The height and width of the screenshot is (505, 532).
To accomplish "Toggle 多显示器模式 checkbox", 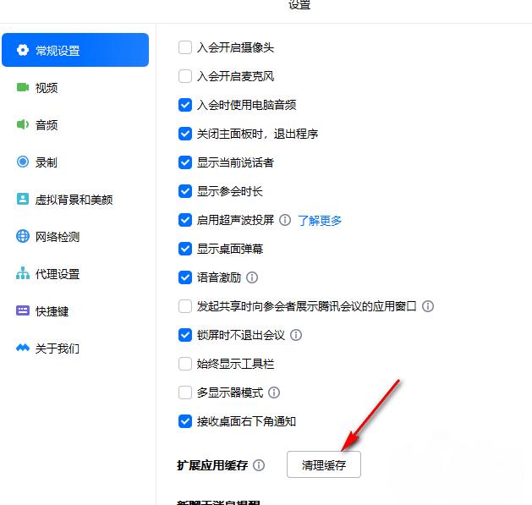I will [x=185, y=392].
